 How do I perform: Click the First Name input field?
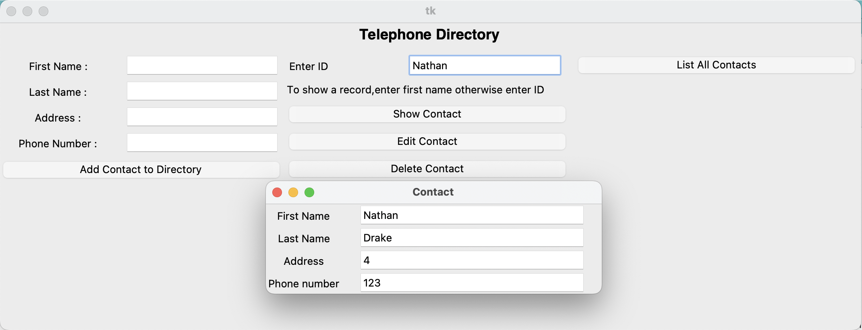202,65
